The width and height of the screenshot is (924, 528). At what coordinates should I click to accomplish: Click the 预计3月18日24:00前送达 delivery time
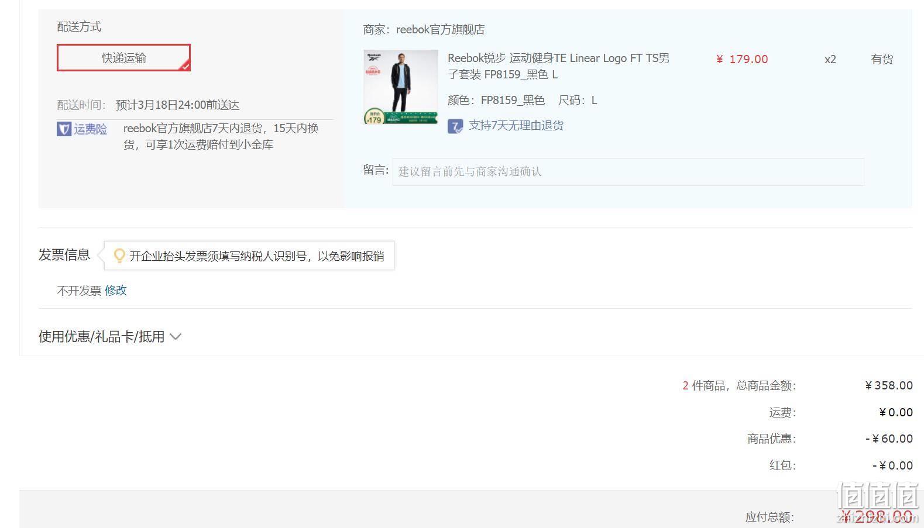tap(177, 105)
